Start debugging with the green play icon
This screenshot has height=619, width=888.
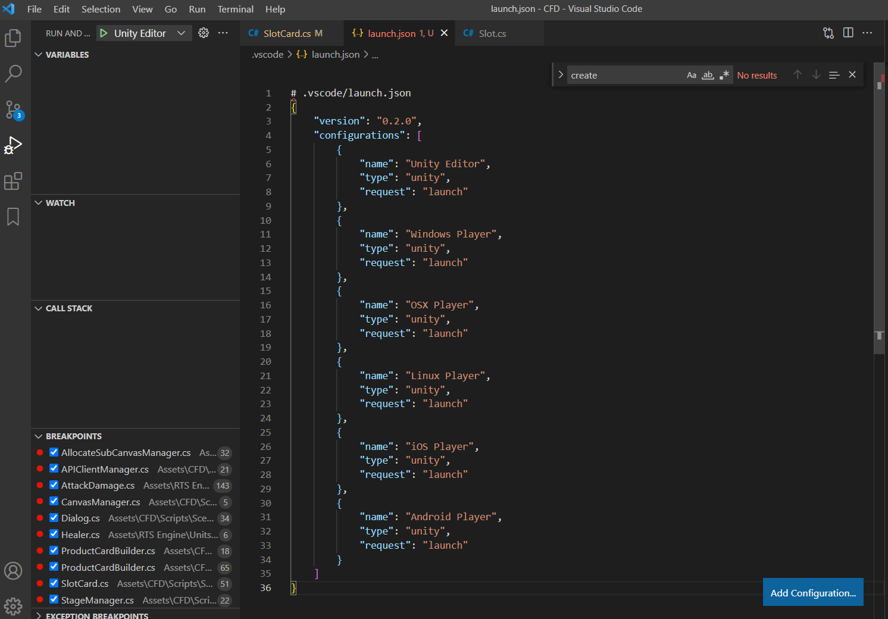(104, 33)
